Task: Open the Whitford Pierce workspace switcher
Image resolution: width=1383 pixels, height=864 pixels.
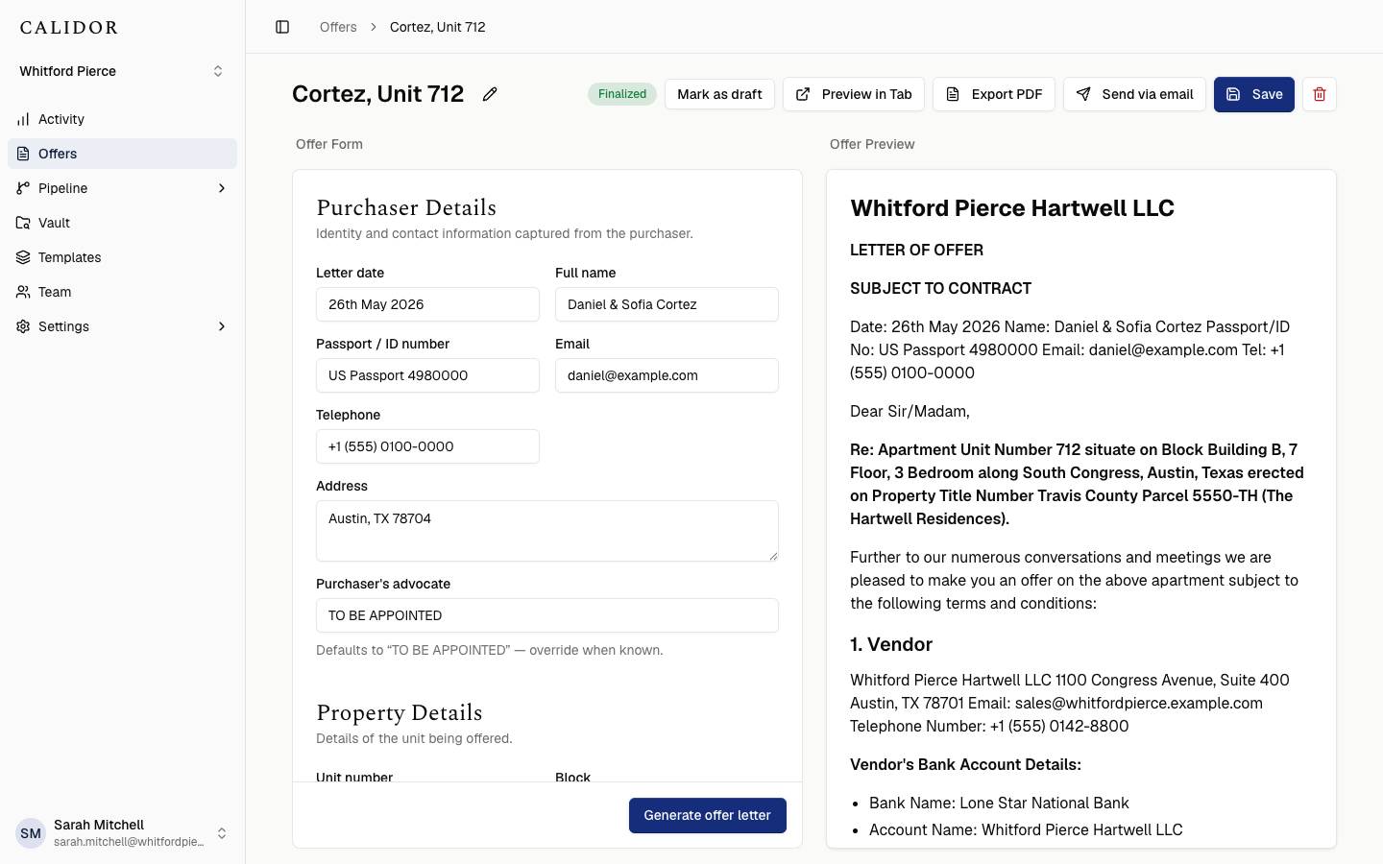Action: click(x=122, y=71)
